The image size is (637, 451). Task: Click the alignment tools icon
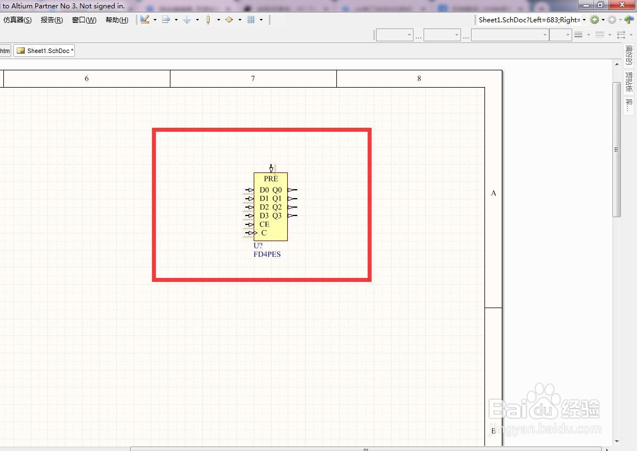click(x=166, y=20)
